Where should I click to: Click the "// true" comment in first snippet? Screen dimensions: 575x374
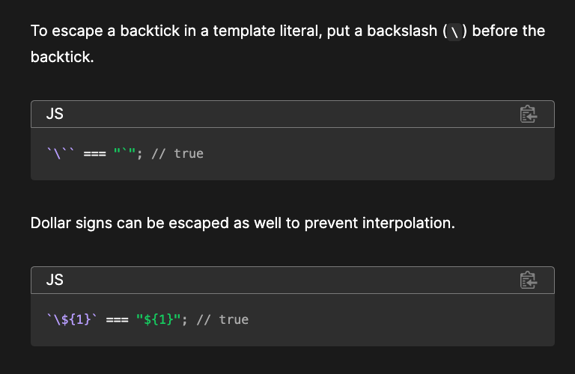point(177,153)
